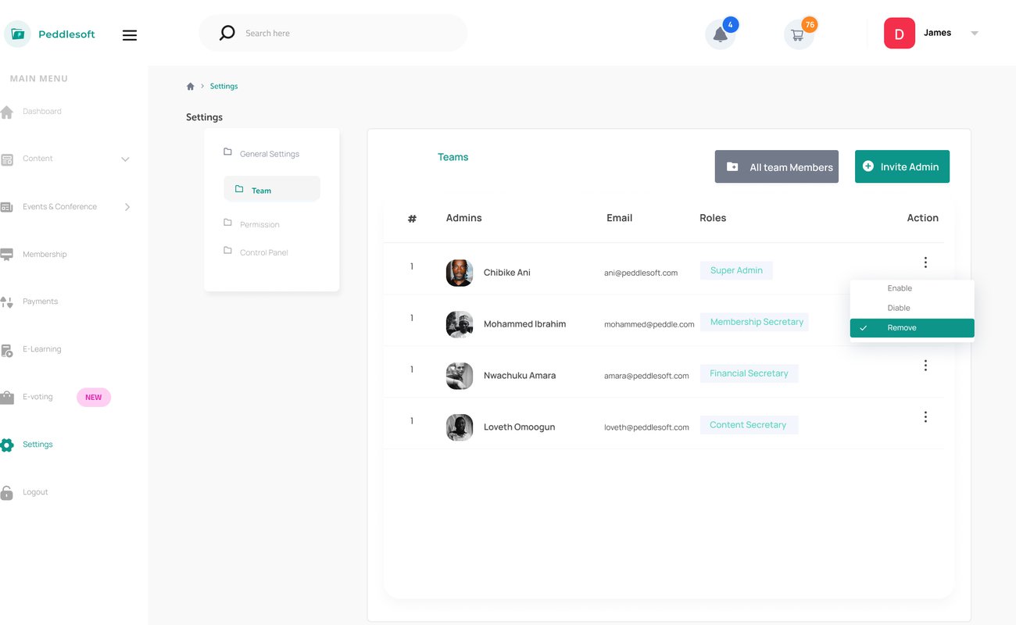Open Payments from the sidebar icon
1016x625 pixels.
click(x=7, y=302)
